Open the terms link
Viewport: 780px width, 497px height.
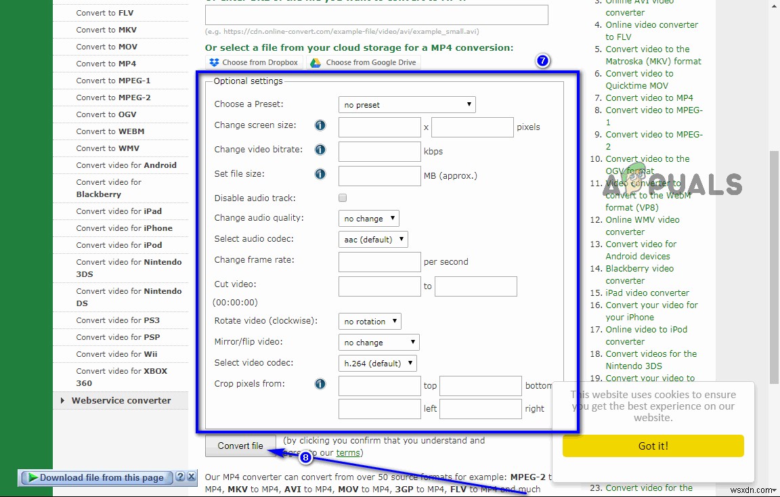348,453
